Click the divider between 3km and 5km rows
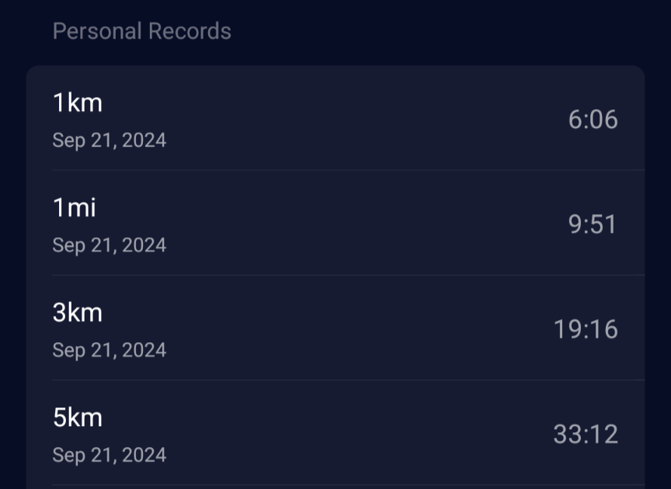The height and width of the screenshot is (489, 671). tap(348, 380)
